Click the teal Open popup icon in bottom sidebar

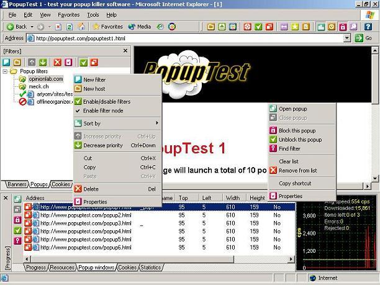[17, 199]
